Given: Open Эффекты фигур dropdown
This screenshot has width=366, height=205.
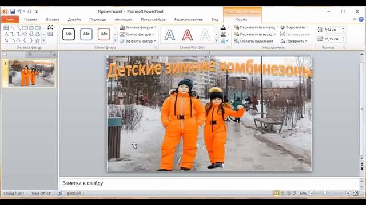Looking at the screenshot, I should tap(138, 41).
